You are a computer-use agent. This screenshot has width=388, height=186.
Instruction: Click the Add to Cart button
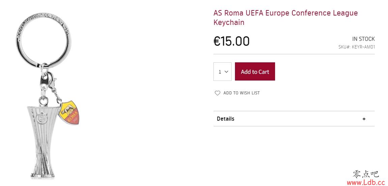tap(255, 71)
